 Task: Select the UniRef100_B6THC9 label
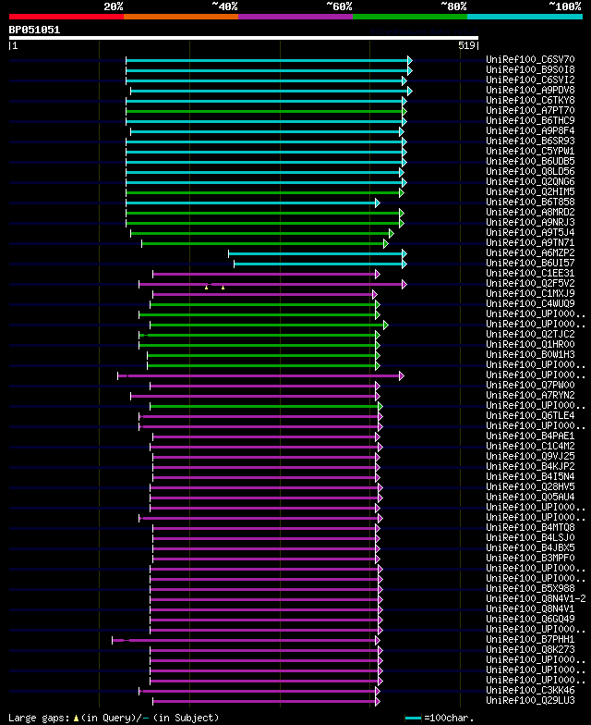[x=530, y=120]
